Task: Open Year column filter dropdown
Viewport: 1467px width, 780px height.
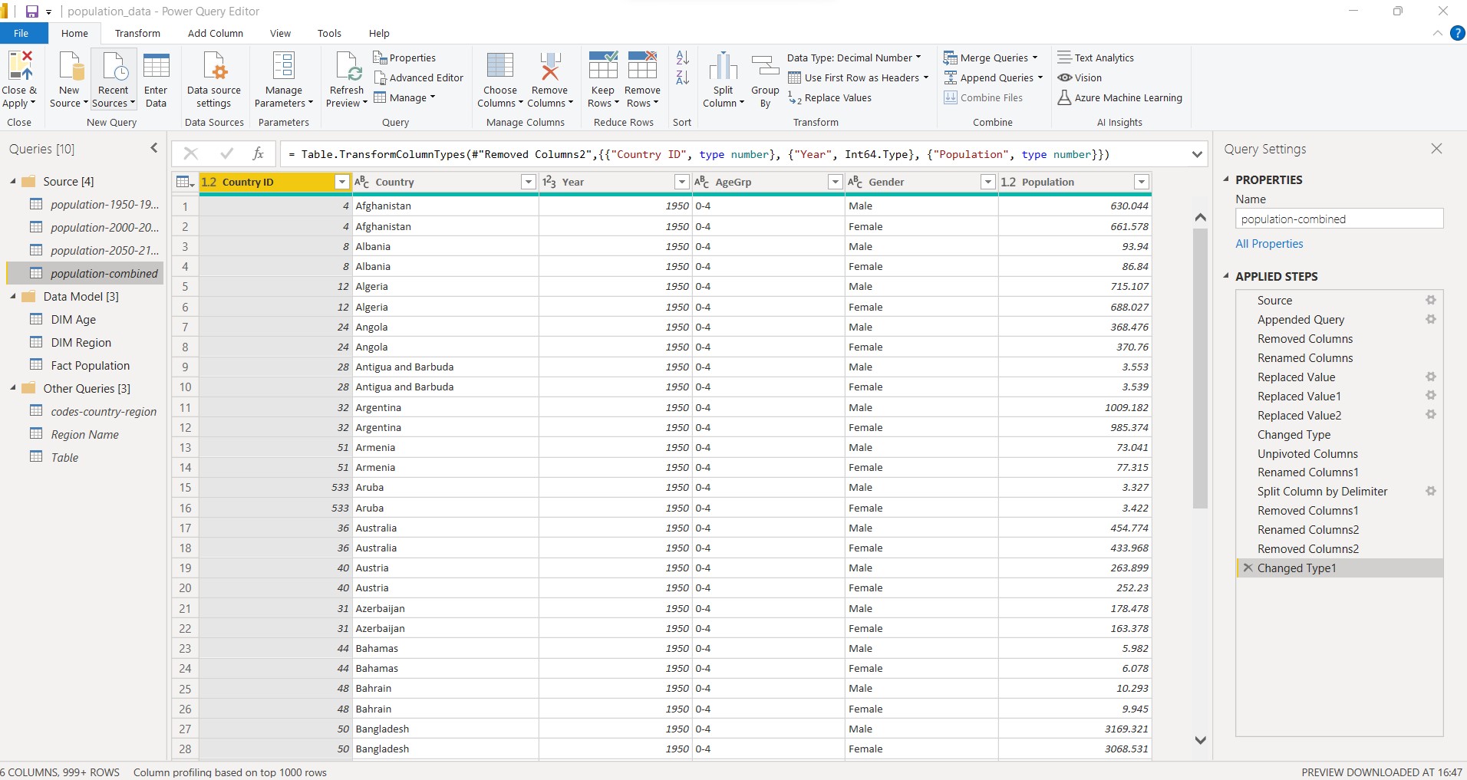Action: pos(681,182)
